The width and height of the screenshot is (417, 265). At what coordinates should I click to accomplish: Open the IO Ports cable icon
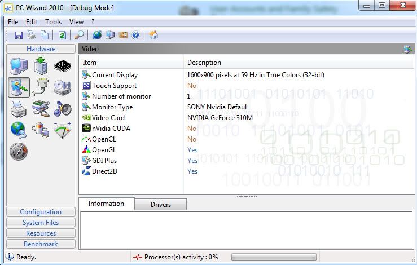41,87
